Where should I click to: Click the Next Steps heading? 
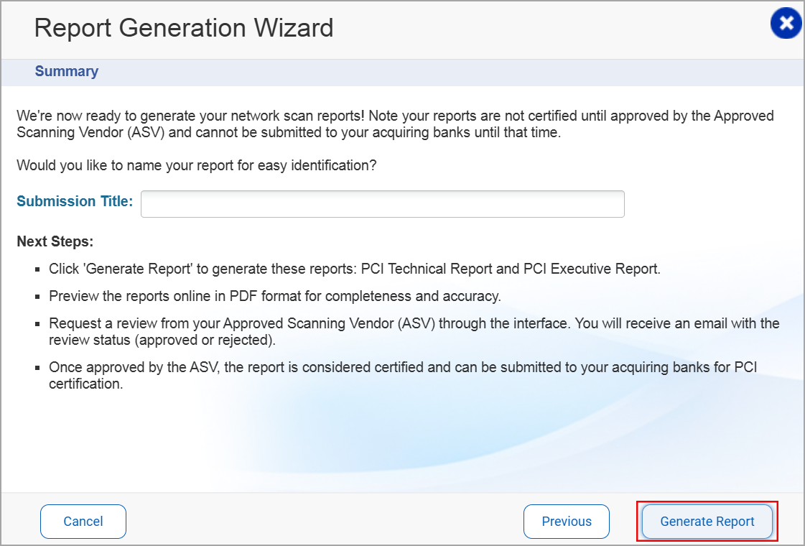55,241
